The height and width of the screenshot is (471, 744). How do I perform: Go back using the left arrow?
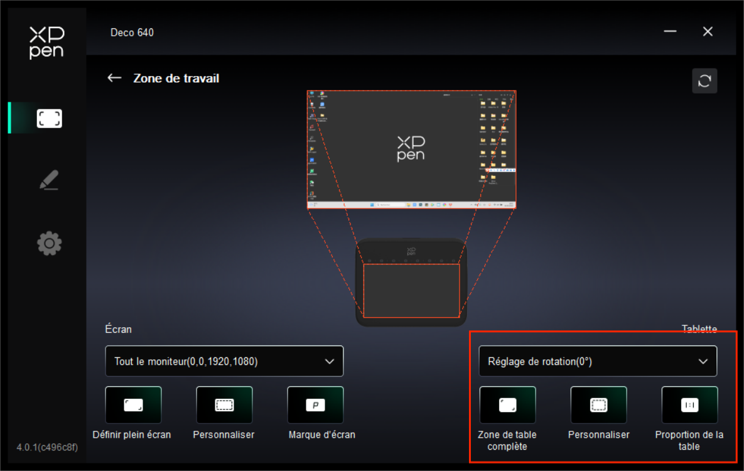(114, 78)
